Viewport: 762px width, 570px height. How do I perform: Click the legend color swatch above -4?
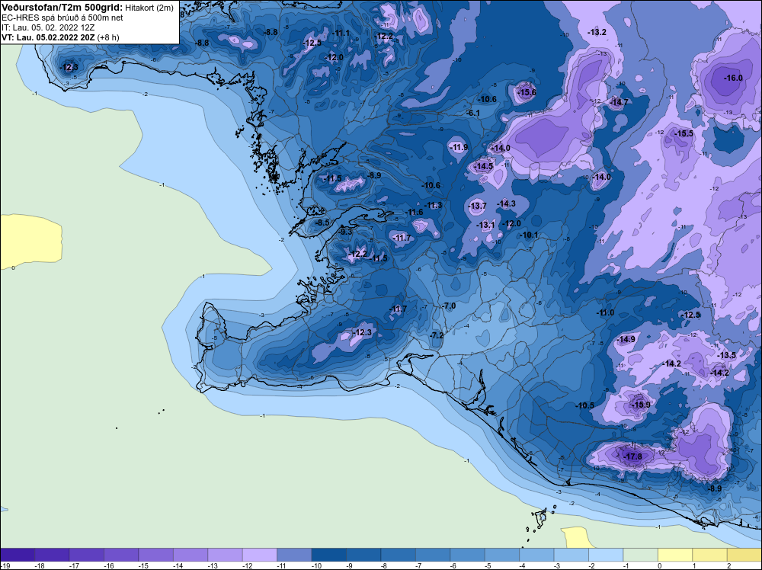point(536,555)
